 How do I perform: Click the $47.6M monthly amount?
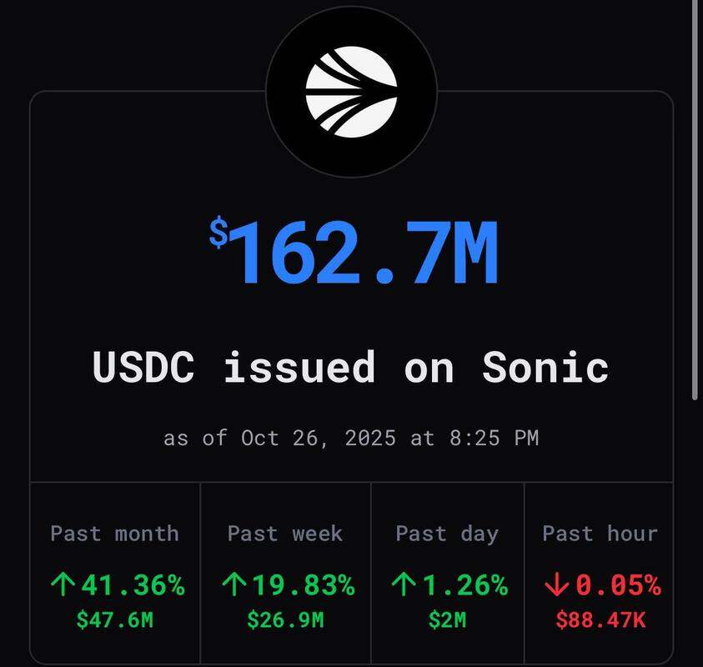click(115, 619)
